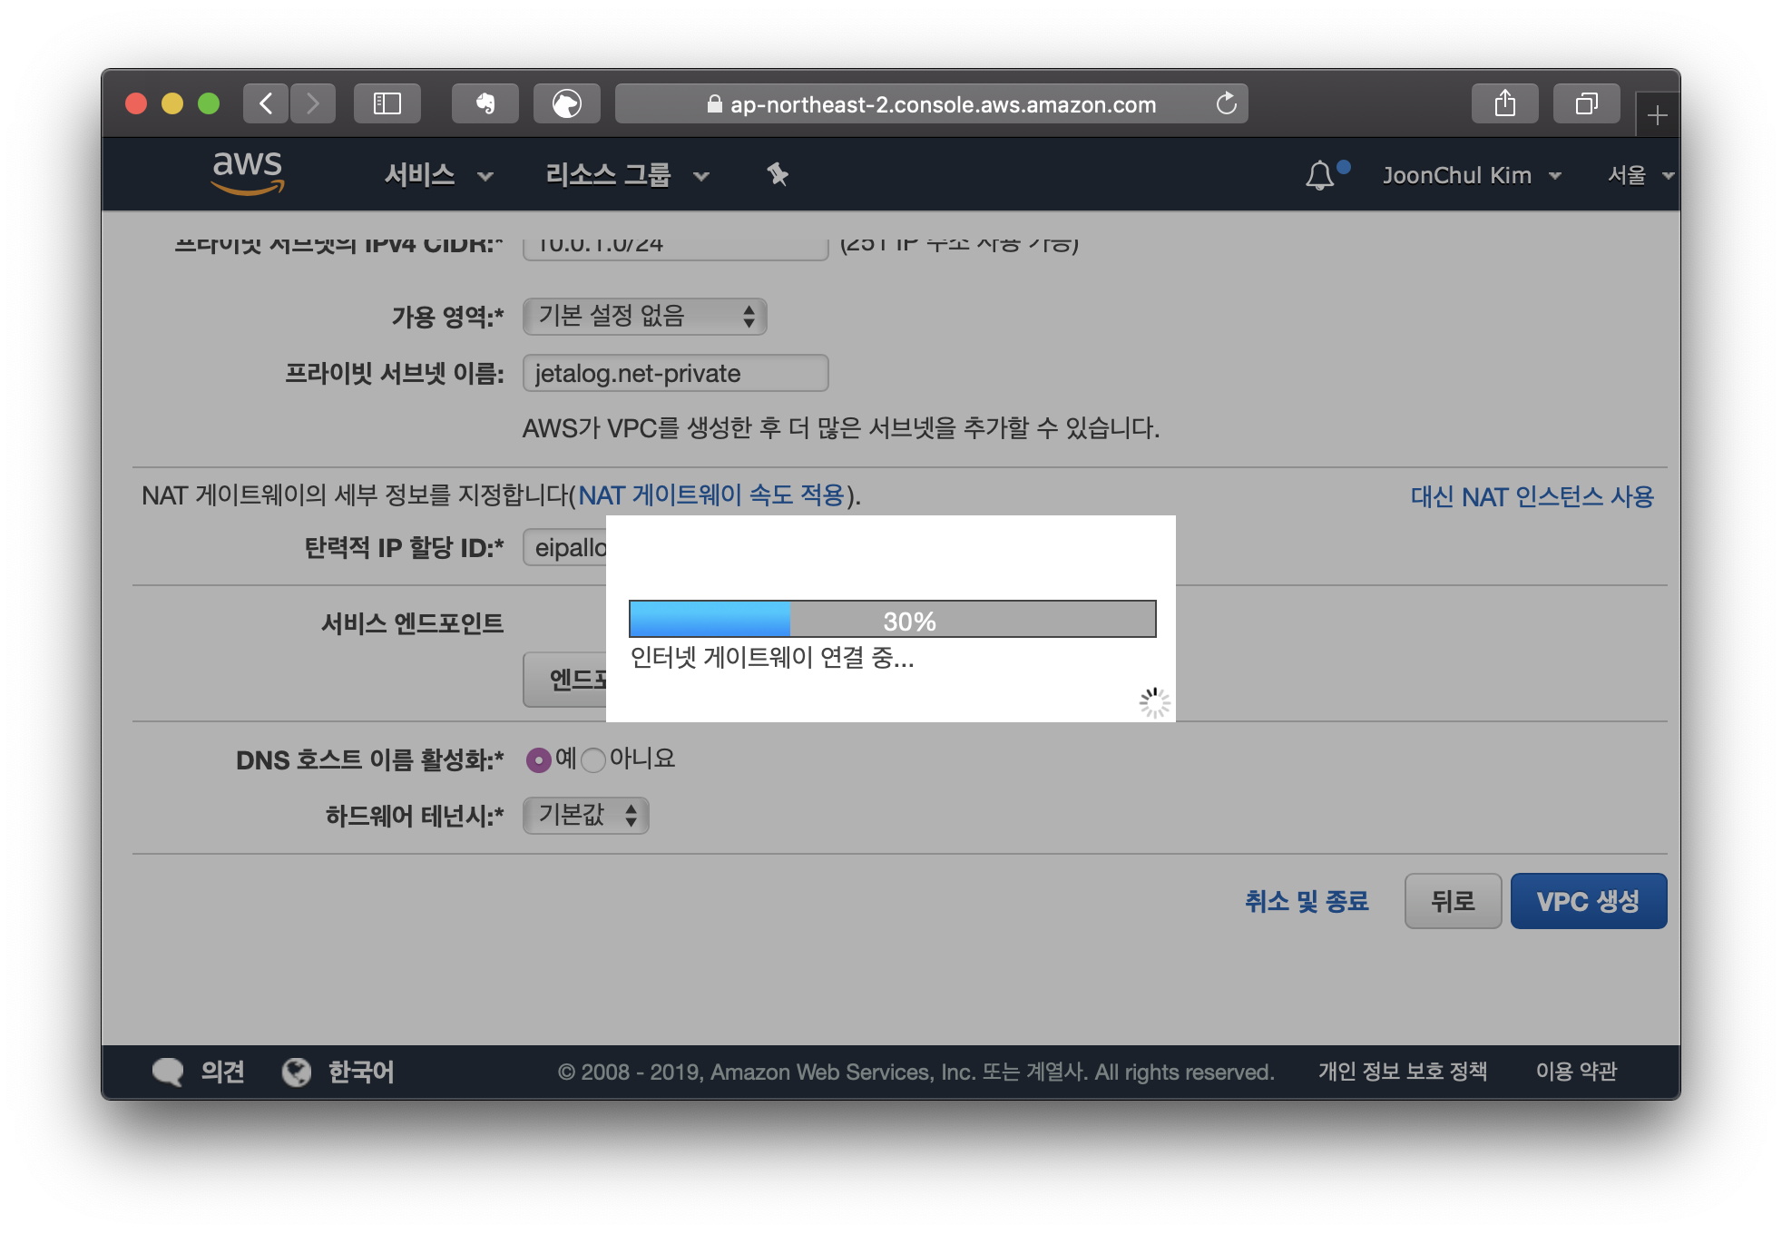Click the VPC 생성 button
The width and height of the screenshot is (1782, 1234).
[x=1588, y=901]
